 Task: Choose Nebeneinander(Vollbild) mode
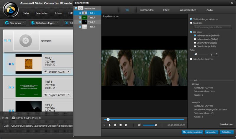click(x=195, y=39)
